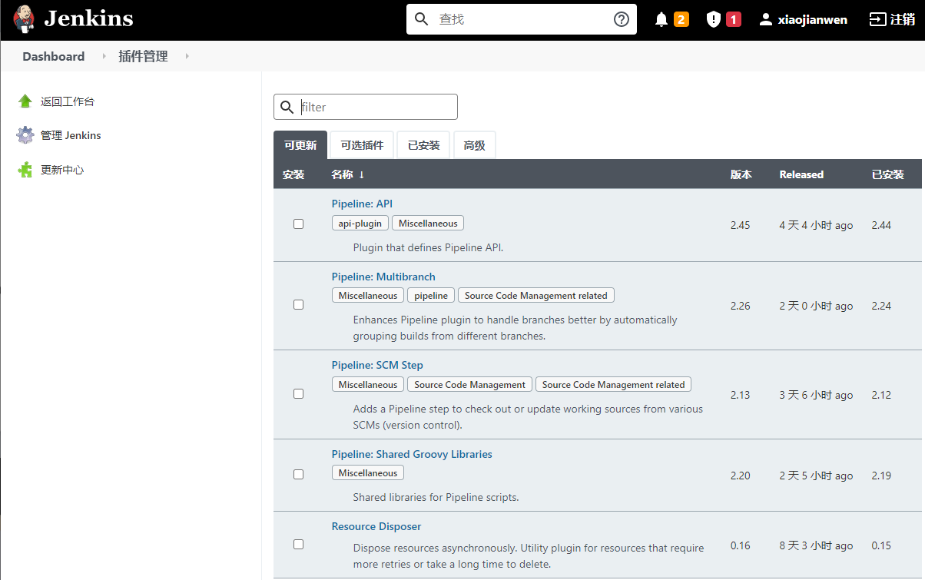Image resolution: width=925 pixels, height=580 pixels.
Task: Click '4 天 4 小时 ago' release time
Action: coord(816,225)
